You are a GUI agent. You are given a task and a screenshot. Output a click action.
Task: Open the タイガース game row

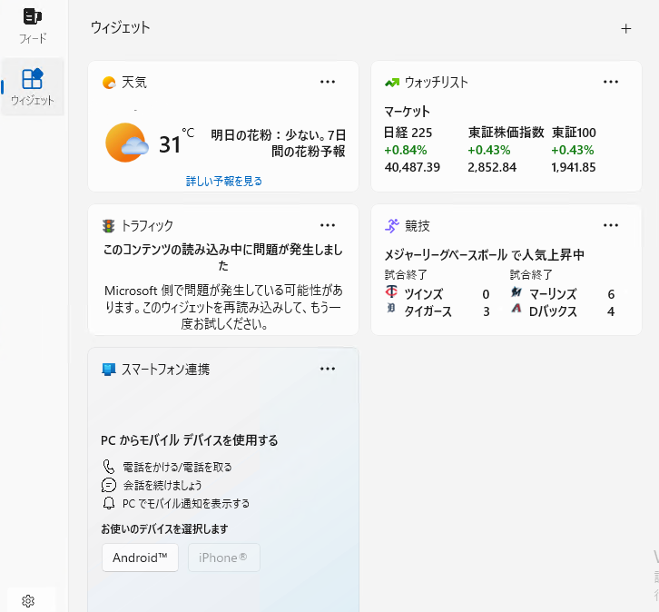point(438,311)
